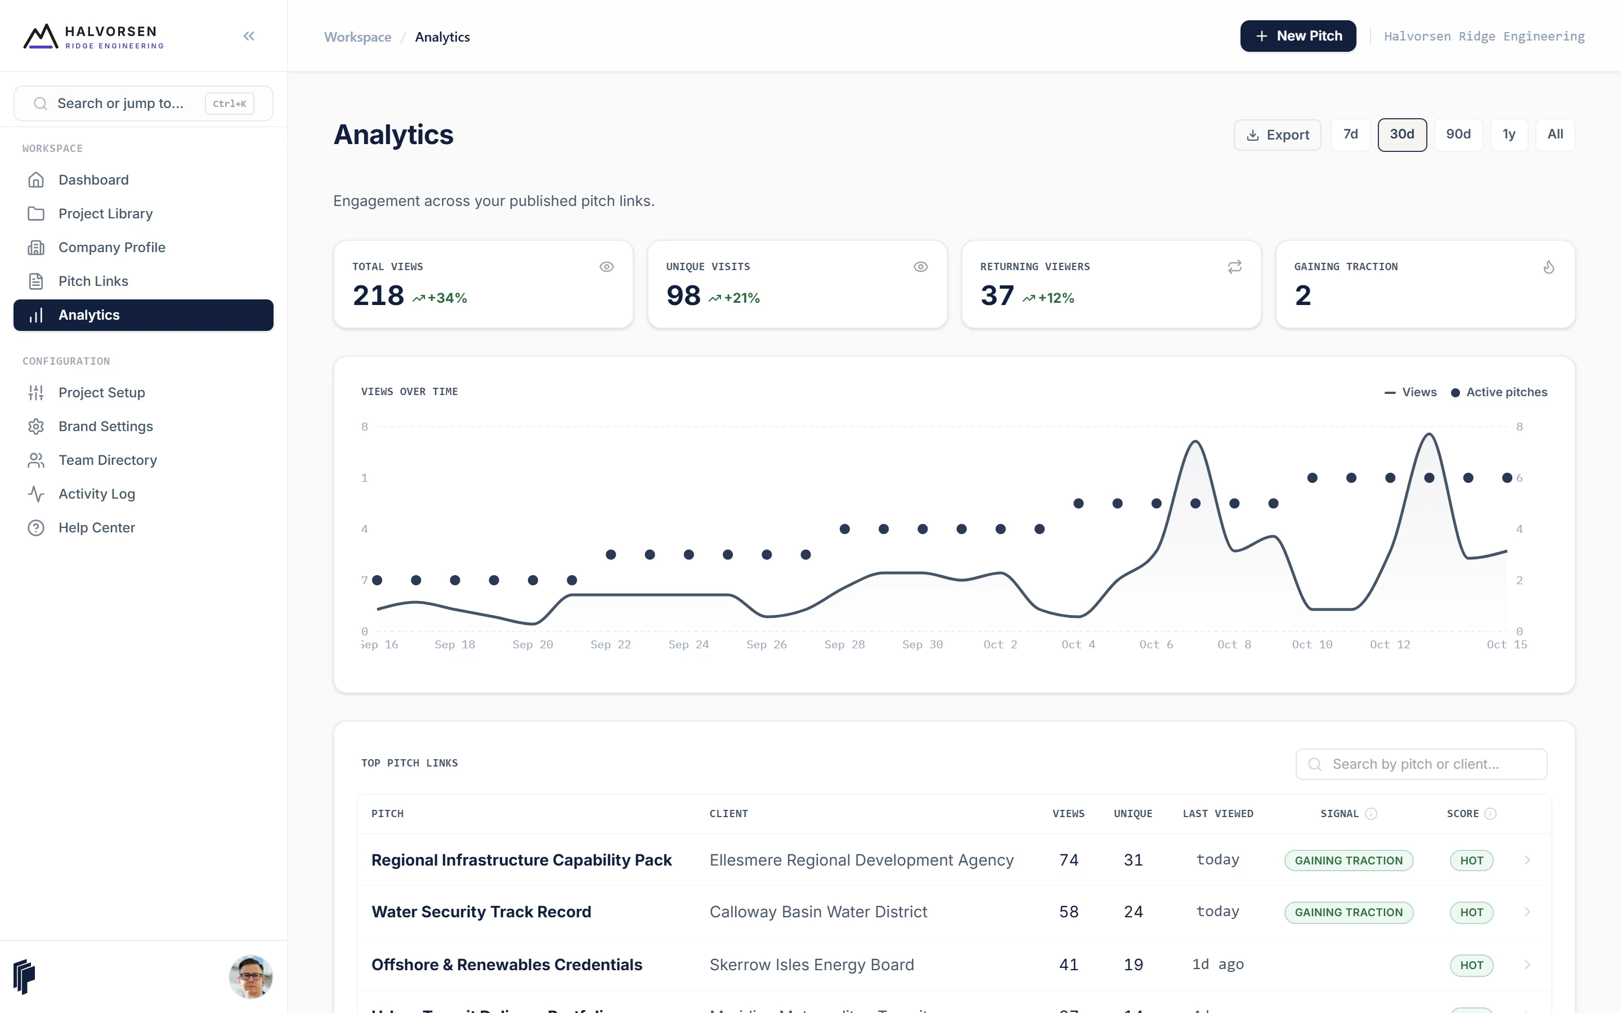The image size is (1621, 1013).
Task: Click the Pitch column header
Action: click(x=387, y=813)
